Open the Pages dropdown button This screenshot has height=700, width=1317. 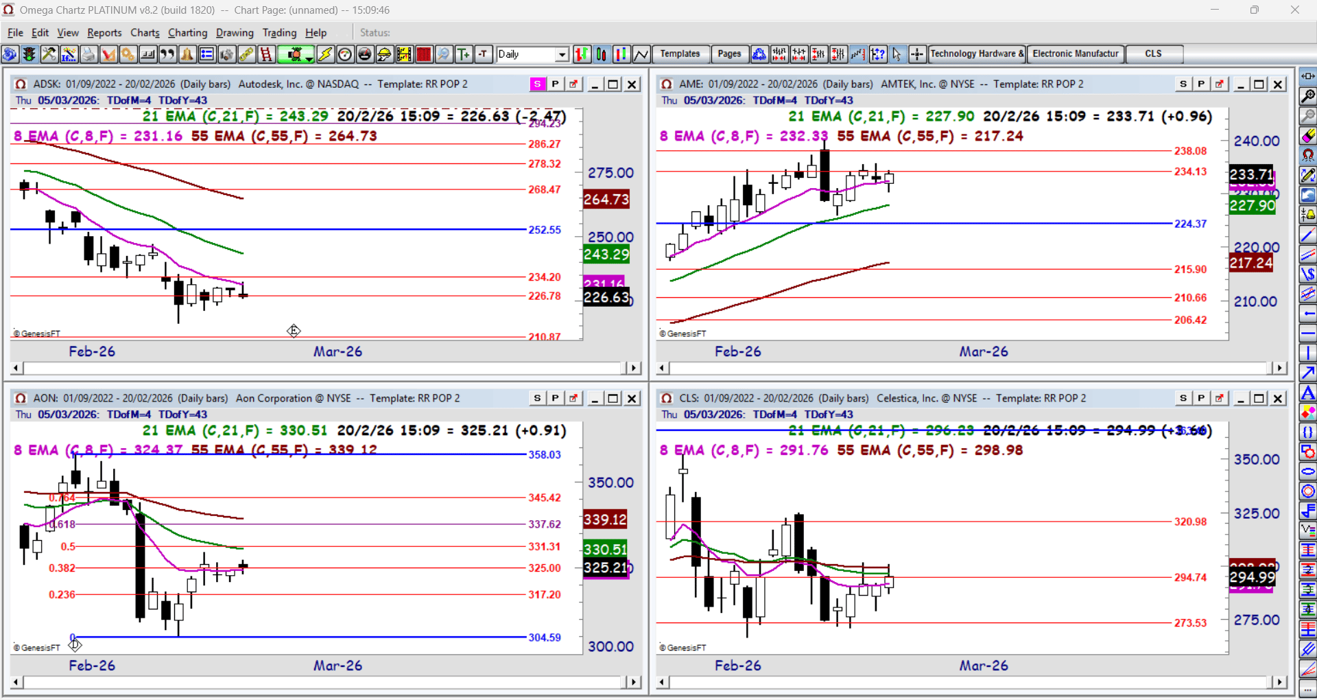pos(729,54)
